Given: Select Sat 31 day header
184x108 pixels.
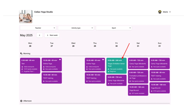Looking at the screenshot, I should point(138,45).
